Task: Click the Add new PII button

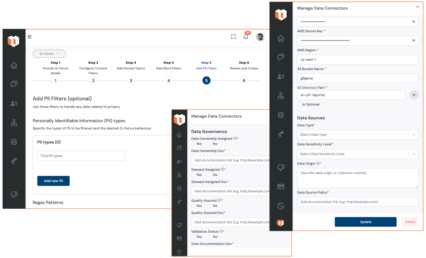Action: tap(53, 181)
